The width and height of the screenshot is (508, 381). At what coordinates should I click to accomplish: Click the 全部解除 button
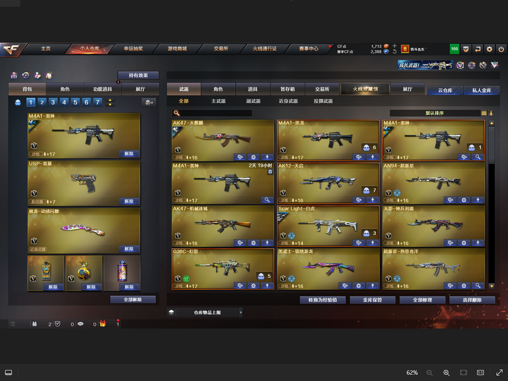[133, 299]
